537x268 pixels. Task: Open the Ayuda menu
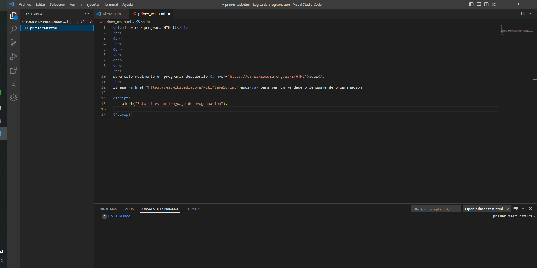point(128,4)
